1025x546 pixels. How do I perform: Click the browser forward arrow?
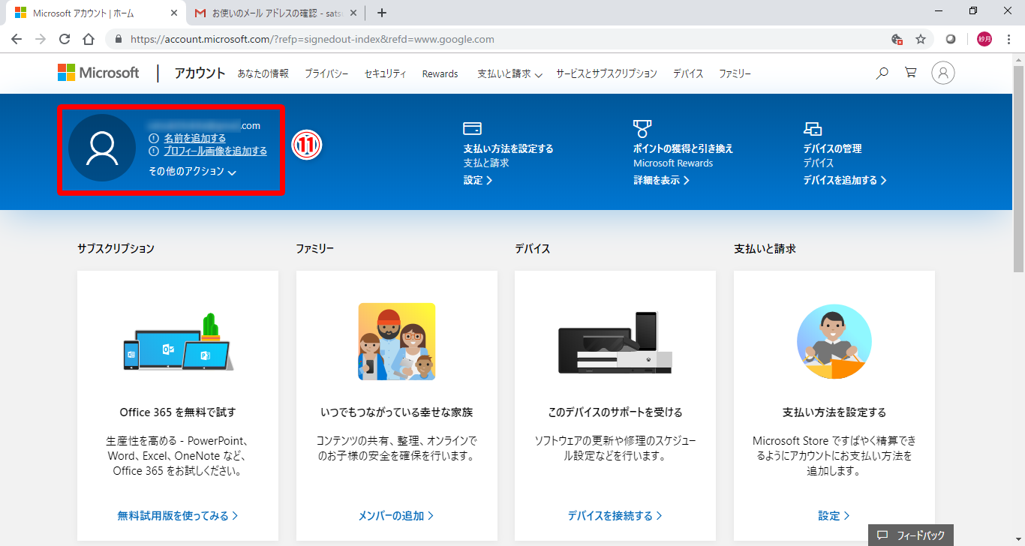coord(41,39)
